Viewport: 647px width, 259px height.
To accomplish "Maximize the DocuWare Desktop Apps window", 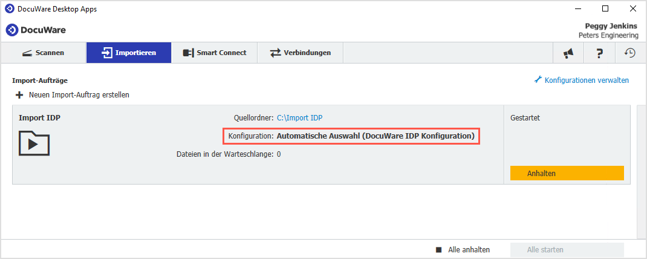I will (605, 8).
